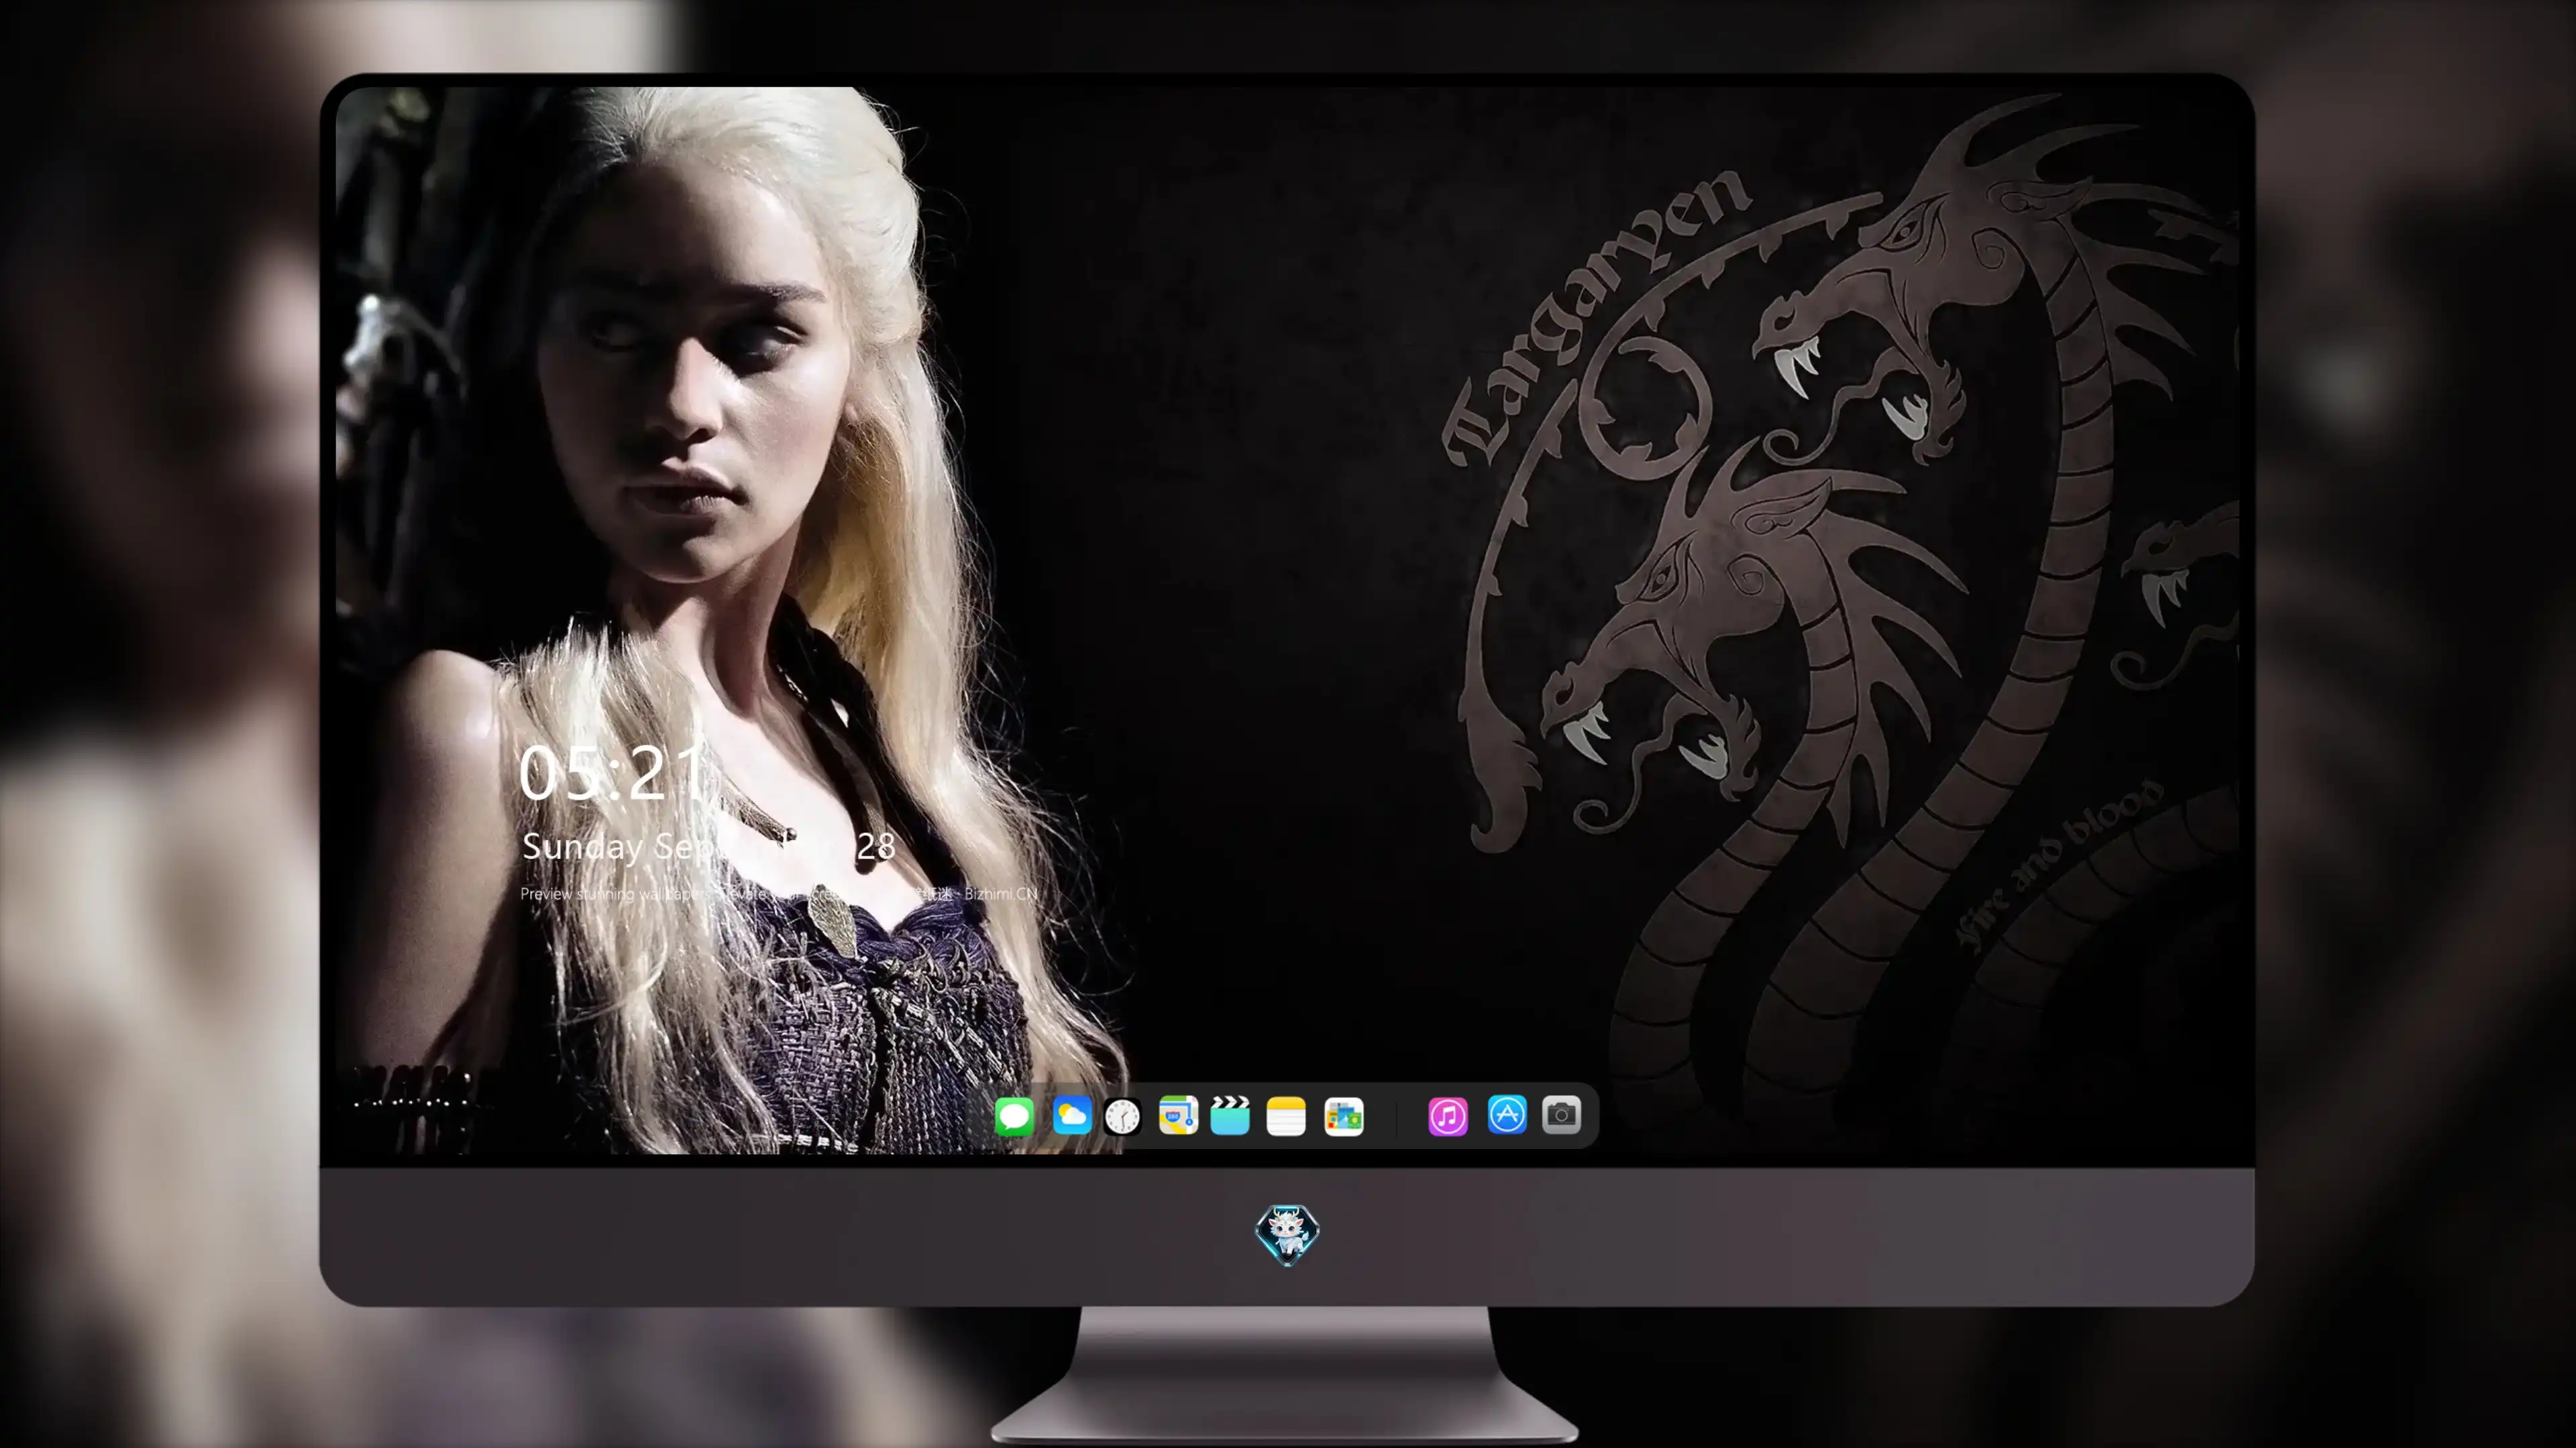Open the App Store from the dock

click(1507, 1115)
